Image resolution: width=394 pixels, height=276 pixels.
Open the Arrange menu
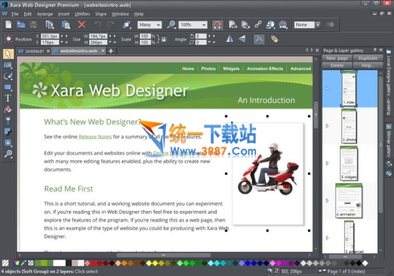45,14
